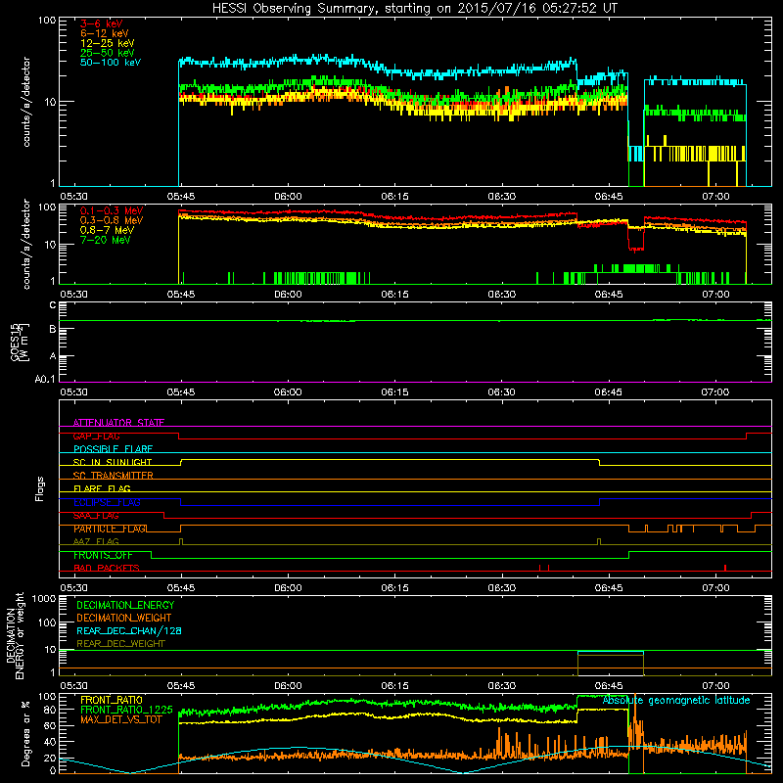Select the ECLIPSE_FLAG label

pyautogui.click(x=107, y=502)
